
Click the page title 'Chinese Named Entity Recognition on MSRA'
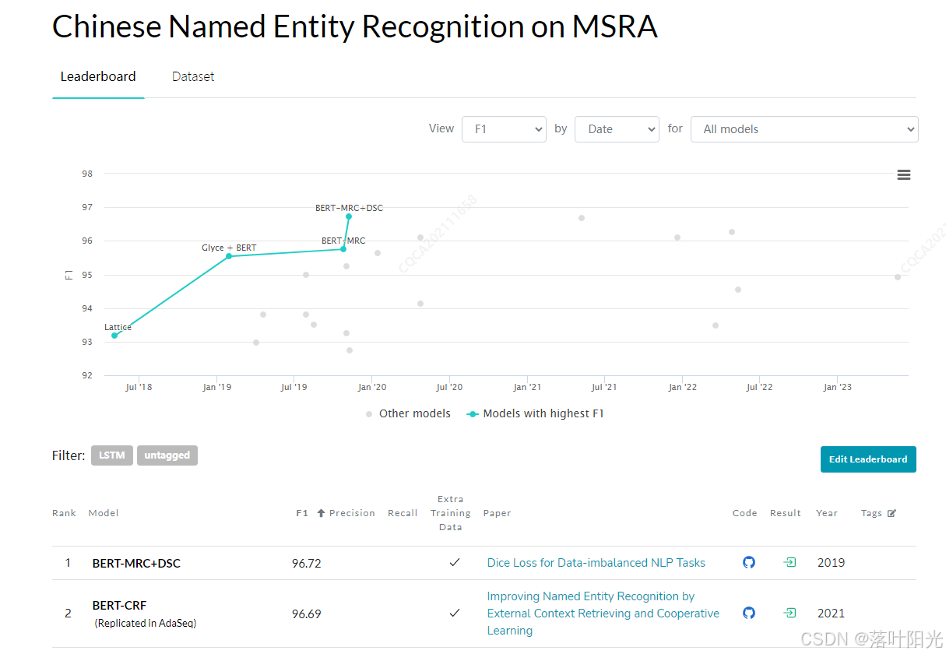[355, 26]
